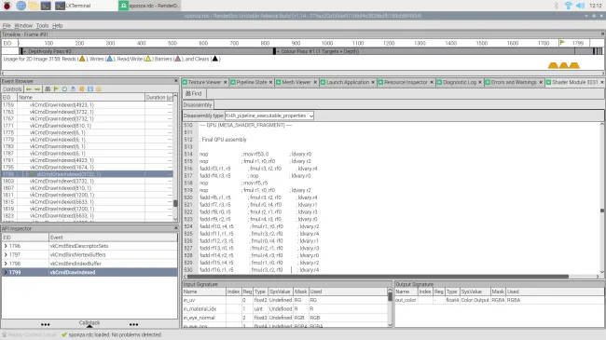The width and height of the screenshot is (606, 340).
Task: Expand API event 1797 vkCmdBindVertexBuffers
Action: [x=6, y=254]
